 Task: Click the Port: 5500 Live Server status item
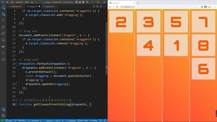(83, 121)
